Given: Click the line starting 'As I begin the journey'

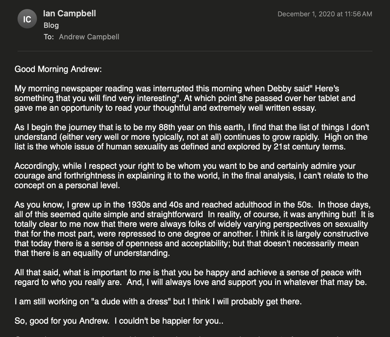Looking at the screenshot, I should tap(192, 127).
